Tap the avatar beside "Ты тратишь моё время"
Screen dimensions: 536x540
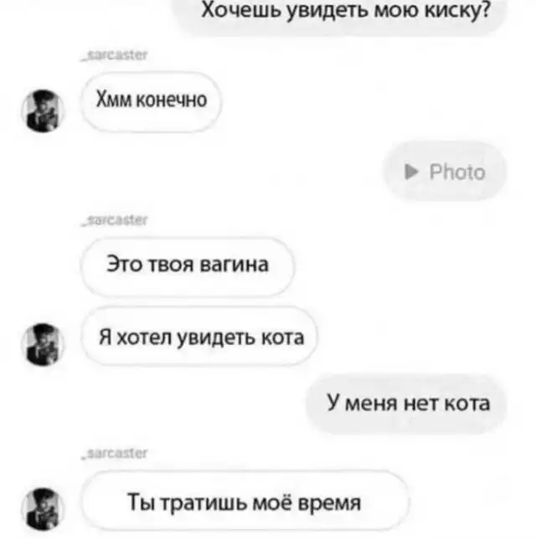[43, 509]
